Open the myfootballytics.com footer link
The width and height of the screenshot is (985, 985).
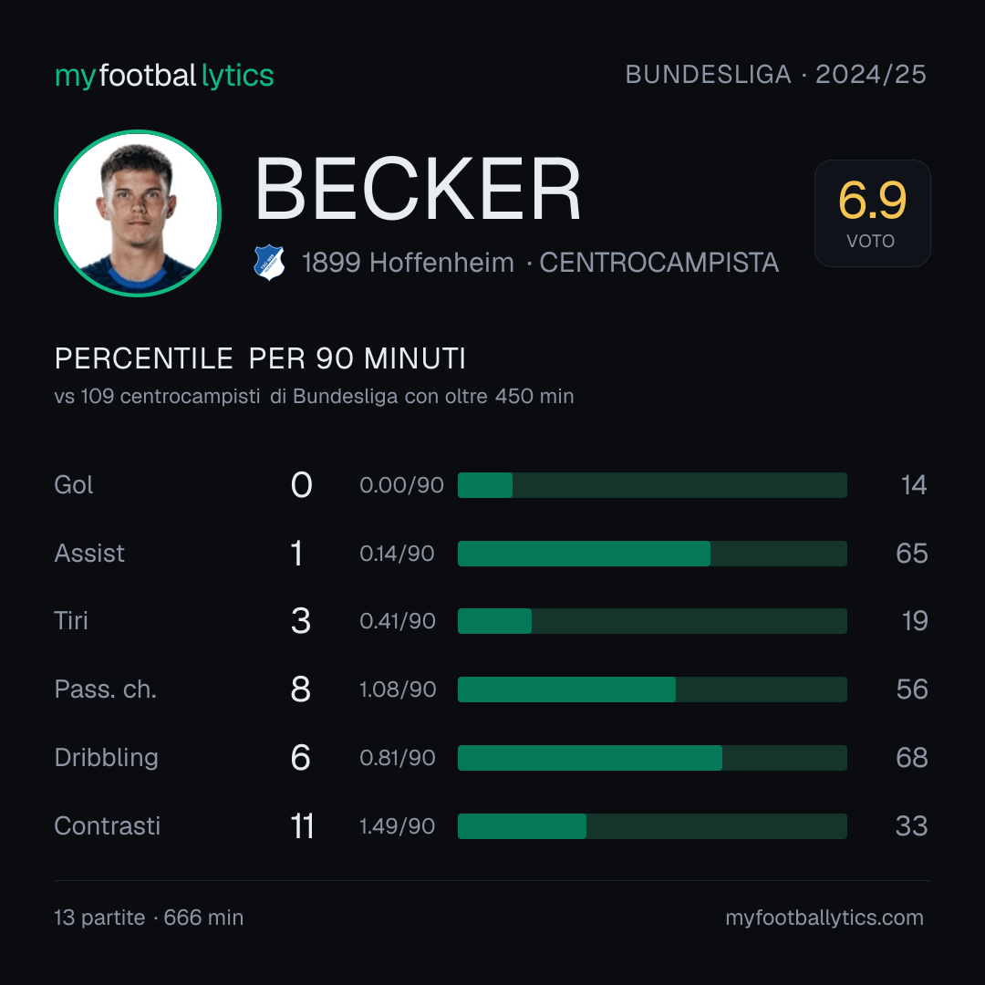pyautogui.click(x=824, y=918)
